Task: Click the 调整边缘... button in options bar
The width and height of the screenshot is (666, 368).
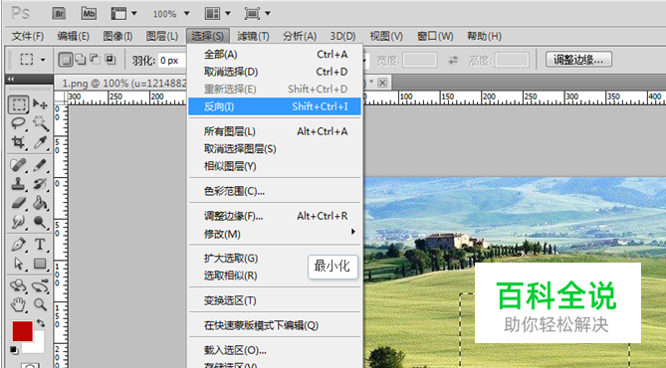Action: [x=578, y=60]
